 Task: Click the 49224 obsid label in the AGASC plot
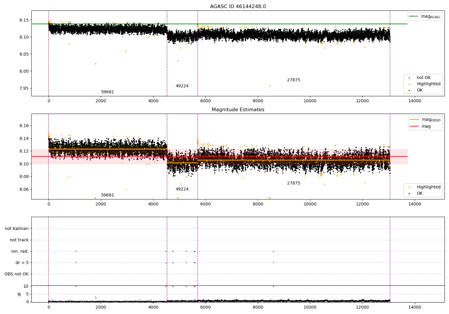(182, 86)
